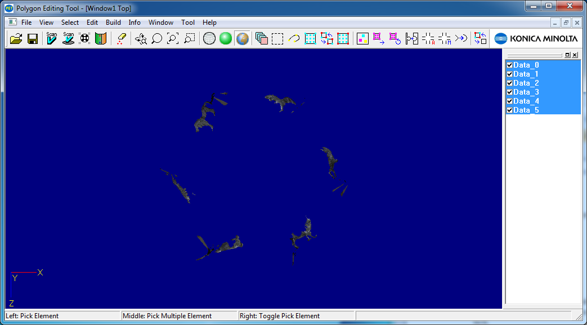
Task: Select the textured globe display mode
Action: pos(242,38)
